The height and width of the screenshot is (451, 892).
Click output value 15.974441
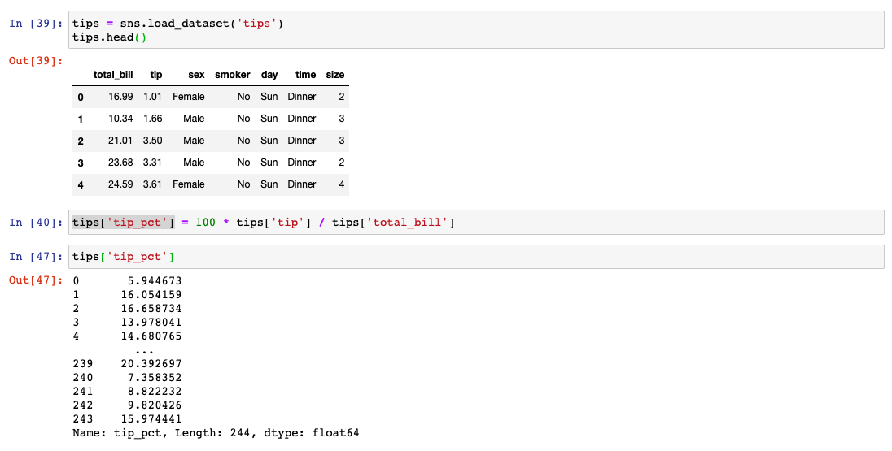coord(151,418)
